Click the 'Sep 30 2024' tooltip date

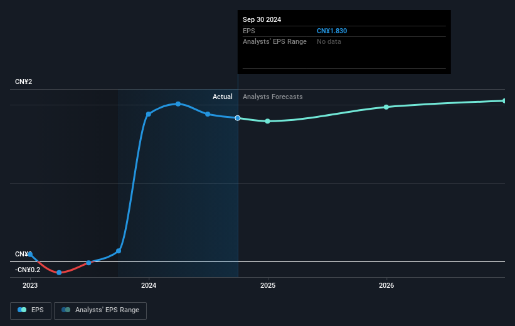point(262,19)
